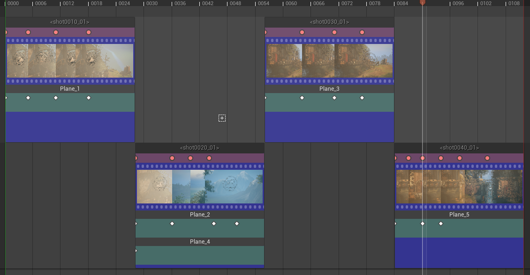
Task: Click the shot0010_01 section header label
Action: click(69, 22)
